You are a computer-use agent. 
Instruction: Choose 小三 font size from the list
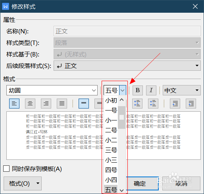111,160
